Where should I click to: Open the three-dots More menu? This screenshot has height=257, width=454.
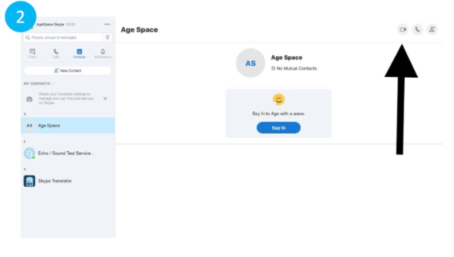pos(107,24)
